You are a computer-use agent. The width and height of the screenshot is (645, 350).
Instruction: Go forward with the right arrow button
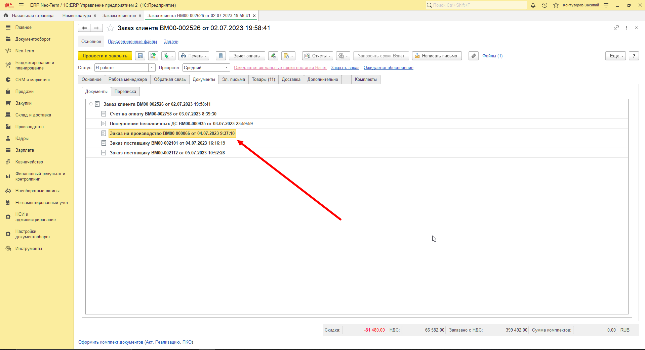(96, 28)
